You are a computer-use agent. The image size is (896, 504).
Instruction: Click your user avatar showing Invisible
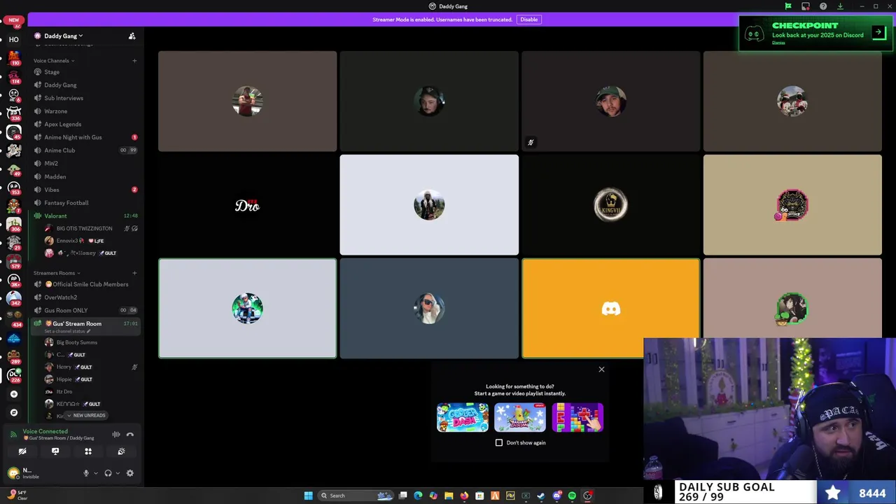pos(13,473)
